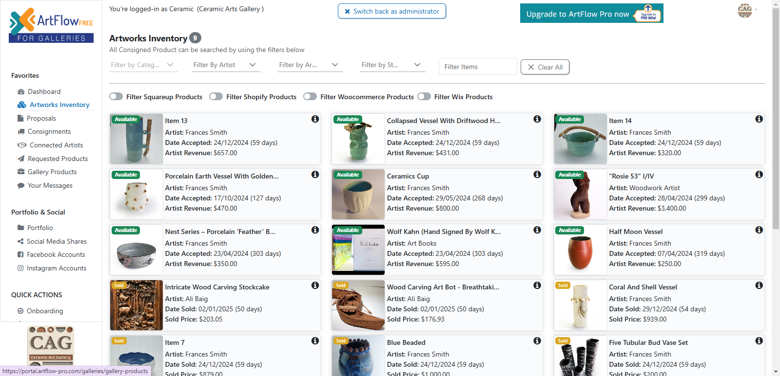Click info icon on Half Moon Vessel card
780x376 pixels.
[759, 230]
